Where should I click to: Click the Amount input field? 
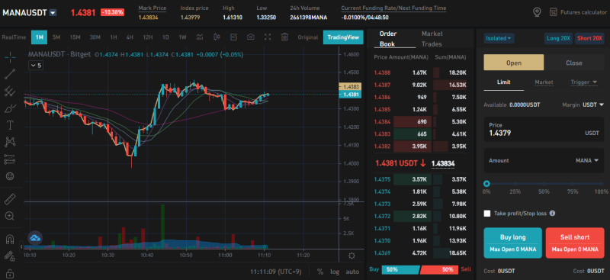(x=544, y=160)
